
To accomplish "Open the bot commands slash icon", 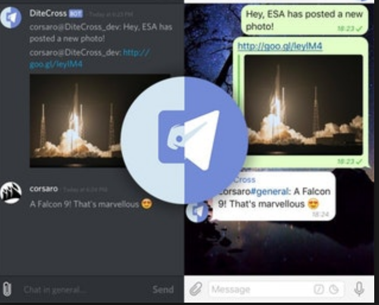I will [x=318, y=289].
